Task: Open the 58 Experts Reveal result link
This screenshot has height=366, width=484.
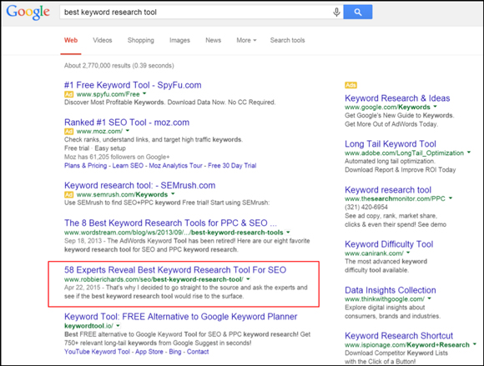Action: 175,270
